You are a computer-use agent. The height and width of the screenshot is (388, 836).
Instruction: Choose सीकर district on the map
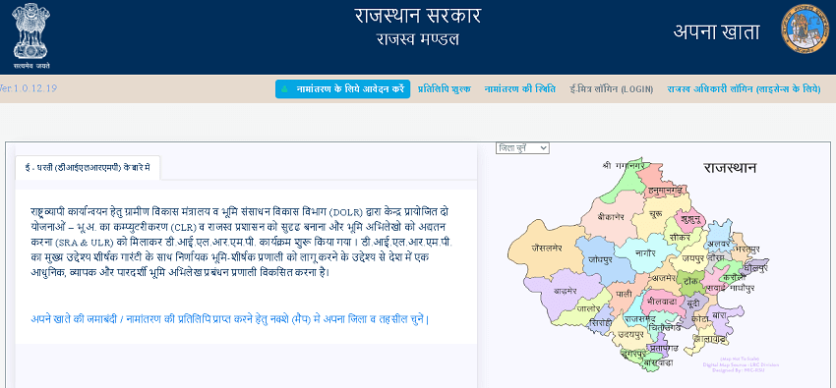(680, 238)
